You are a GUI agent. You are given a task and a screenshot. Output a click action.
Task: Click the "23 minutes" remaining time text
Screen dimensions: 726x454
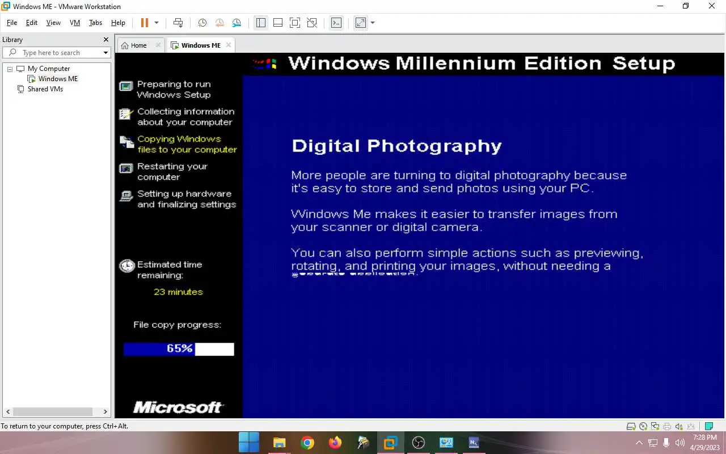(x=178, y=292)
